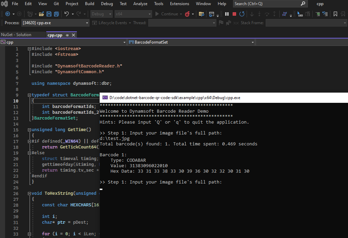348x238 pixels.
Task: Toggle the pin on cpp.cpp tab
Action: [67, 35]
